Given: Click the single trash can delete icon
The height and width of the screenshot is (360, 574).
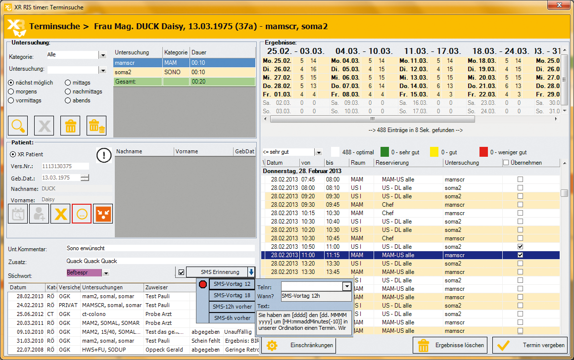Looking at the screenshot, I should tap(70, 126).
